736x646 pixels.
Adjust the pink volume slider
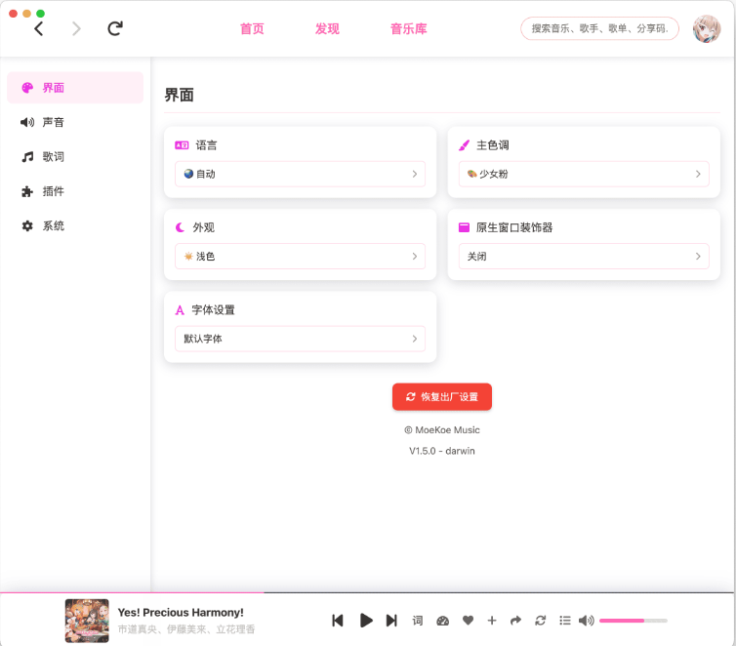click(634, 621)
